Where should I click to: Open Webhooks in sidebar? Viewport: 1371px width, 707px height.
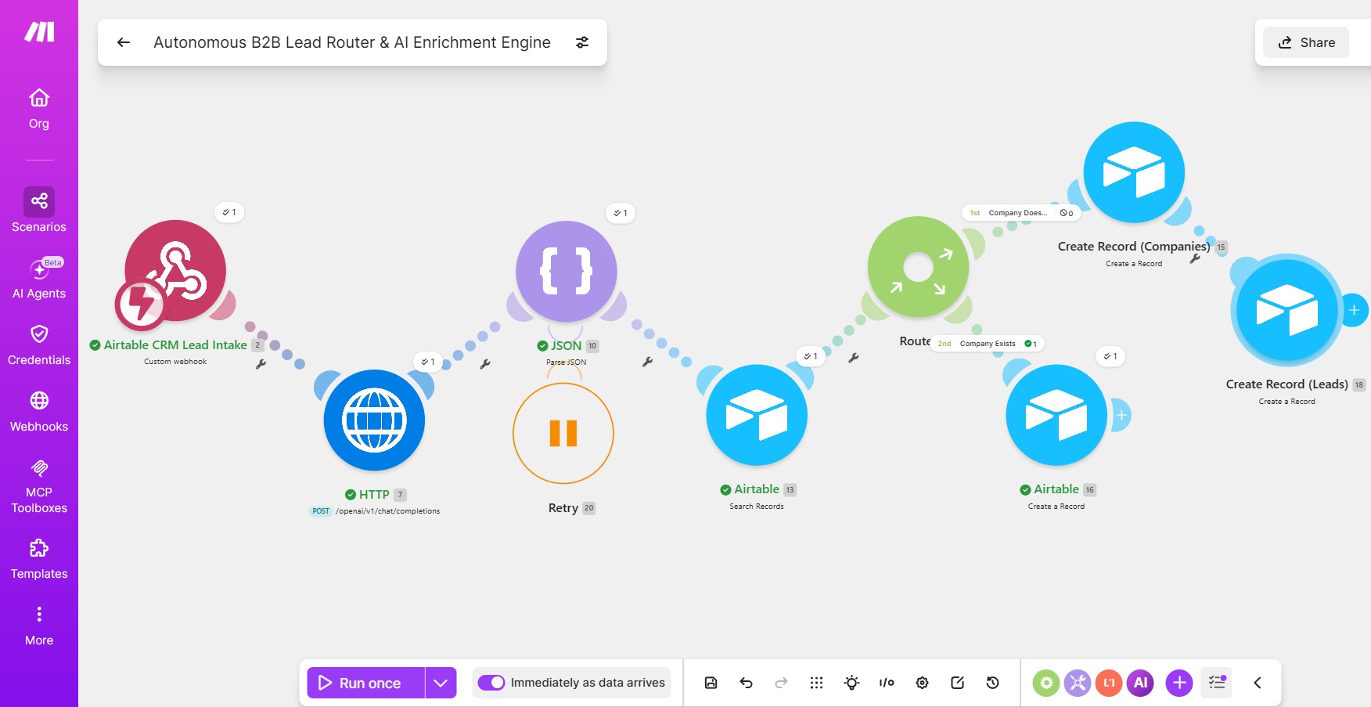pyautogui.click(x=39, y=412)
